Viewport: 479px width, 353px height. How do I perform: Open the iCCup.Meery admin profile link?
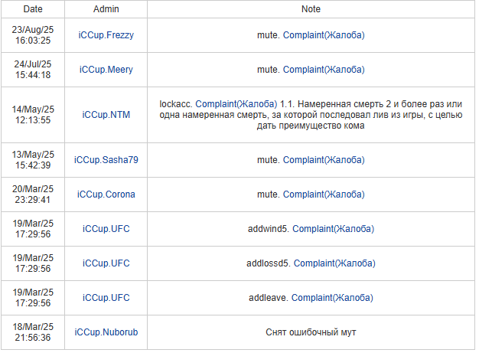(106, 70)
